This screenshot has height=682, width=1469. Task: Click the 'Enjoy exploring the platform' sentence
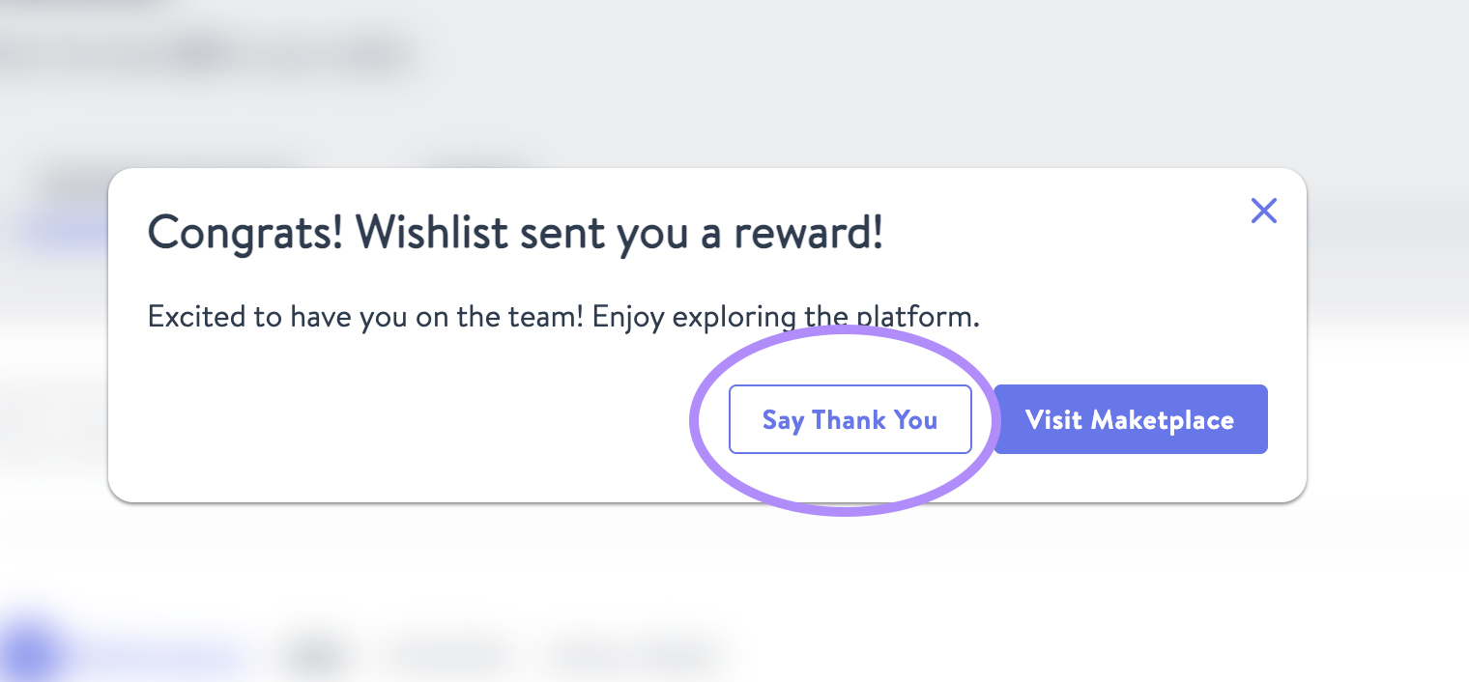tap(786, 317)
